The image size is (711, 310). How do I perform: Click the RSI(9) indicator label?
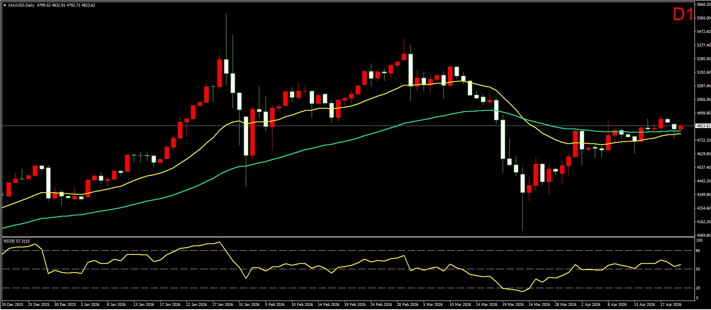pyautogui.click(x=16, y=241)
